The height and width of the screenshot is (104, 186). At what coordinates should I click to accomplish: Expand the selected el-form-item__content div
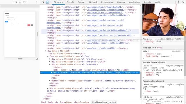click(x=52, y=73)
